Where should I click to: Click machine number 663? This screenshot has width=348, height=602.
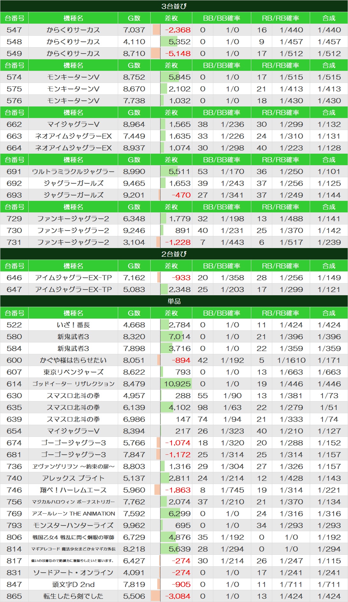[x=14, y=136]
